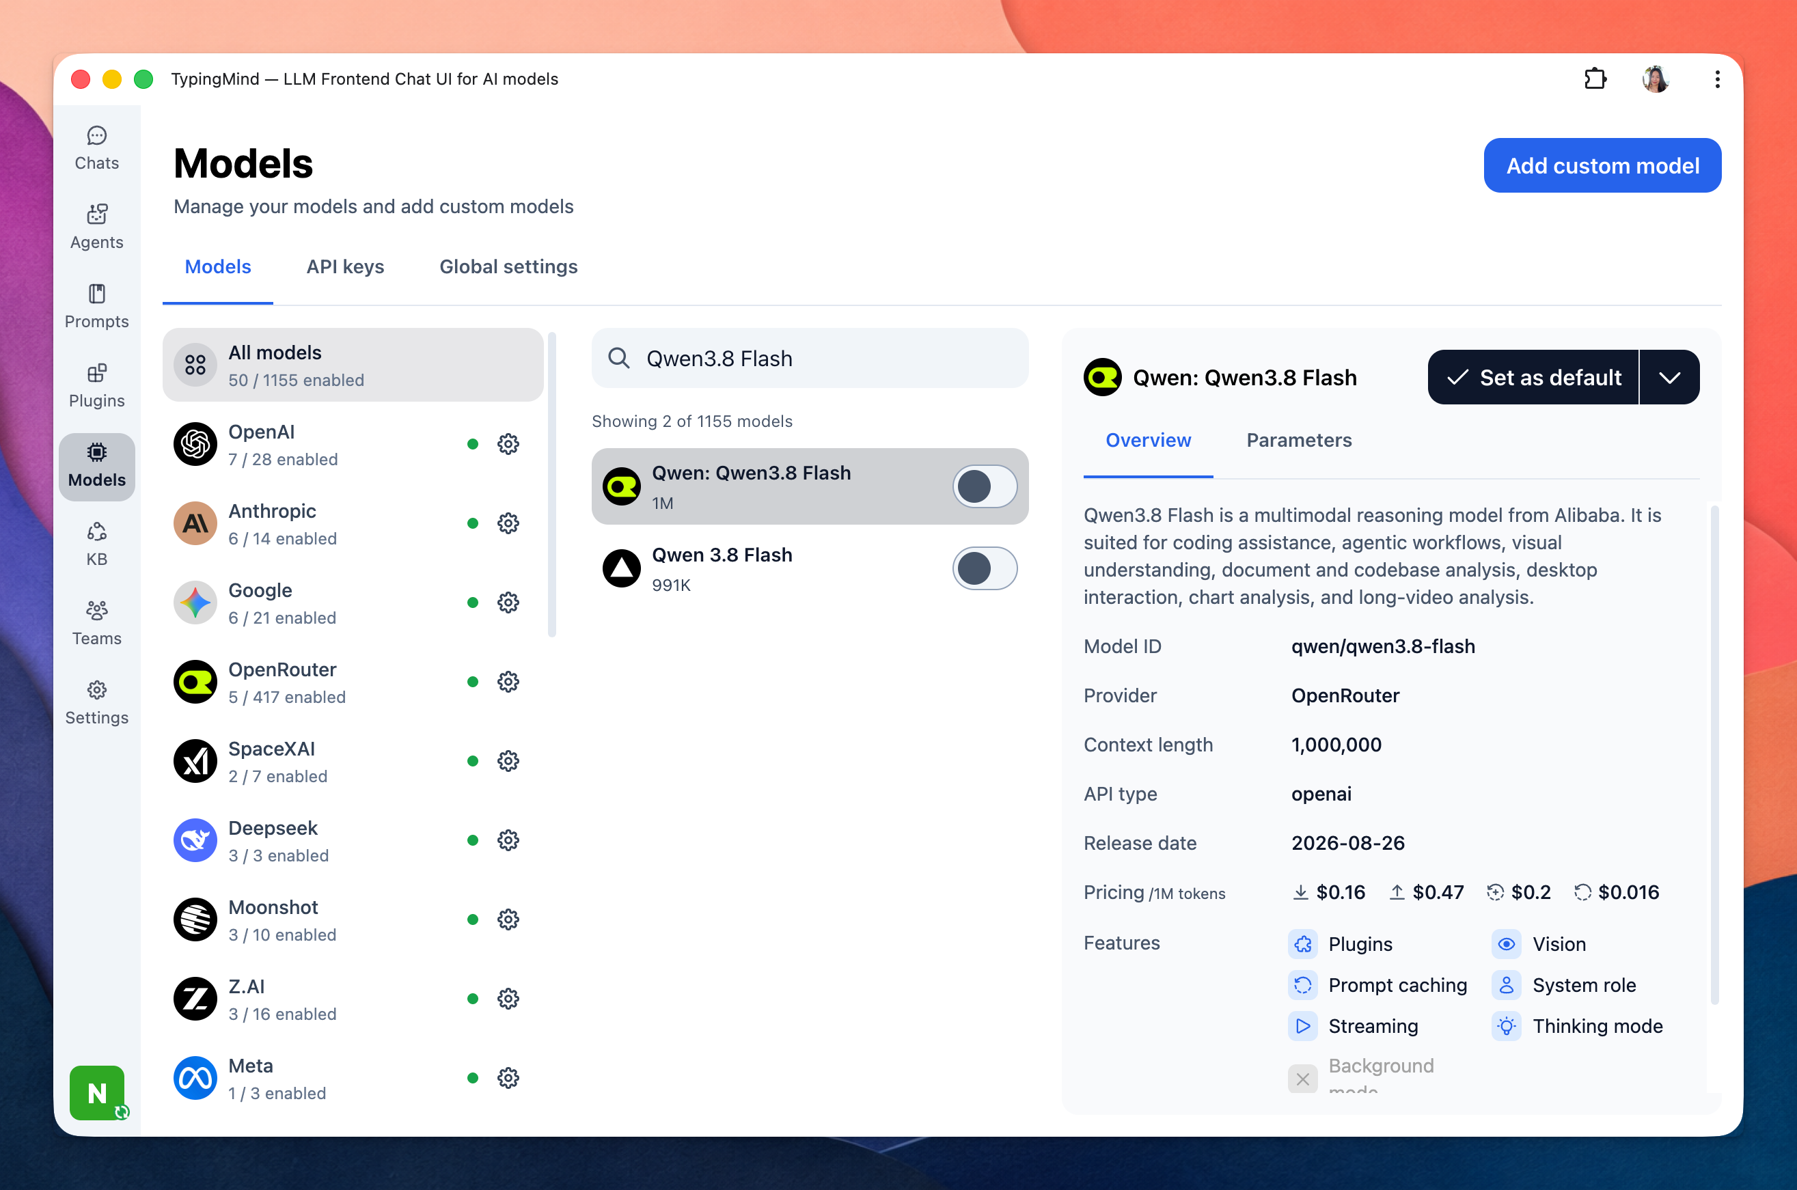Select the OpenRouter provider row

point(353,682)
